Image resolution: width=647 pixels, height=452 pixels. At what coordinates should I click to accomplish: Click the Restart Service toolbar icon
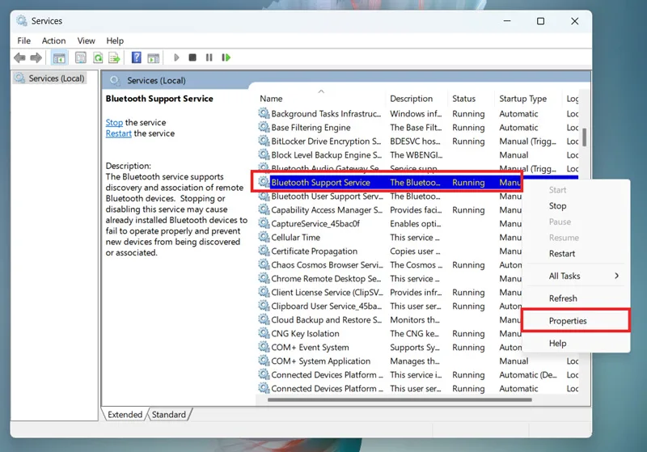coord(226,57)
